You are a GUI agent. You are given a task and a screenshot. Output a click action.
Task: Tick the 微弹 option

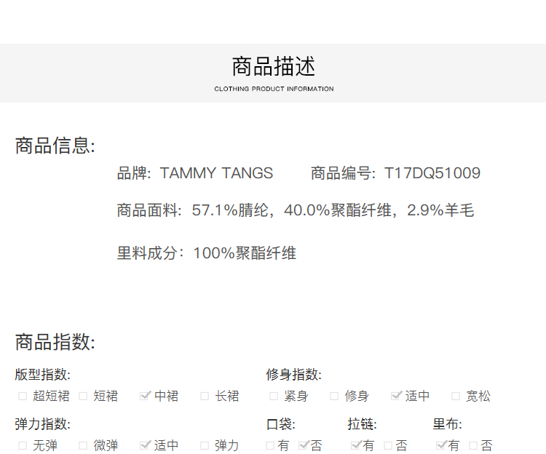pyautogui.click(x=83, y=445)
